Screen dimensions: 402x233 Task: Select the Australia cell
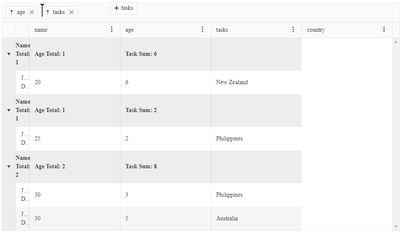click(x=227, y=219)
